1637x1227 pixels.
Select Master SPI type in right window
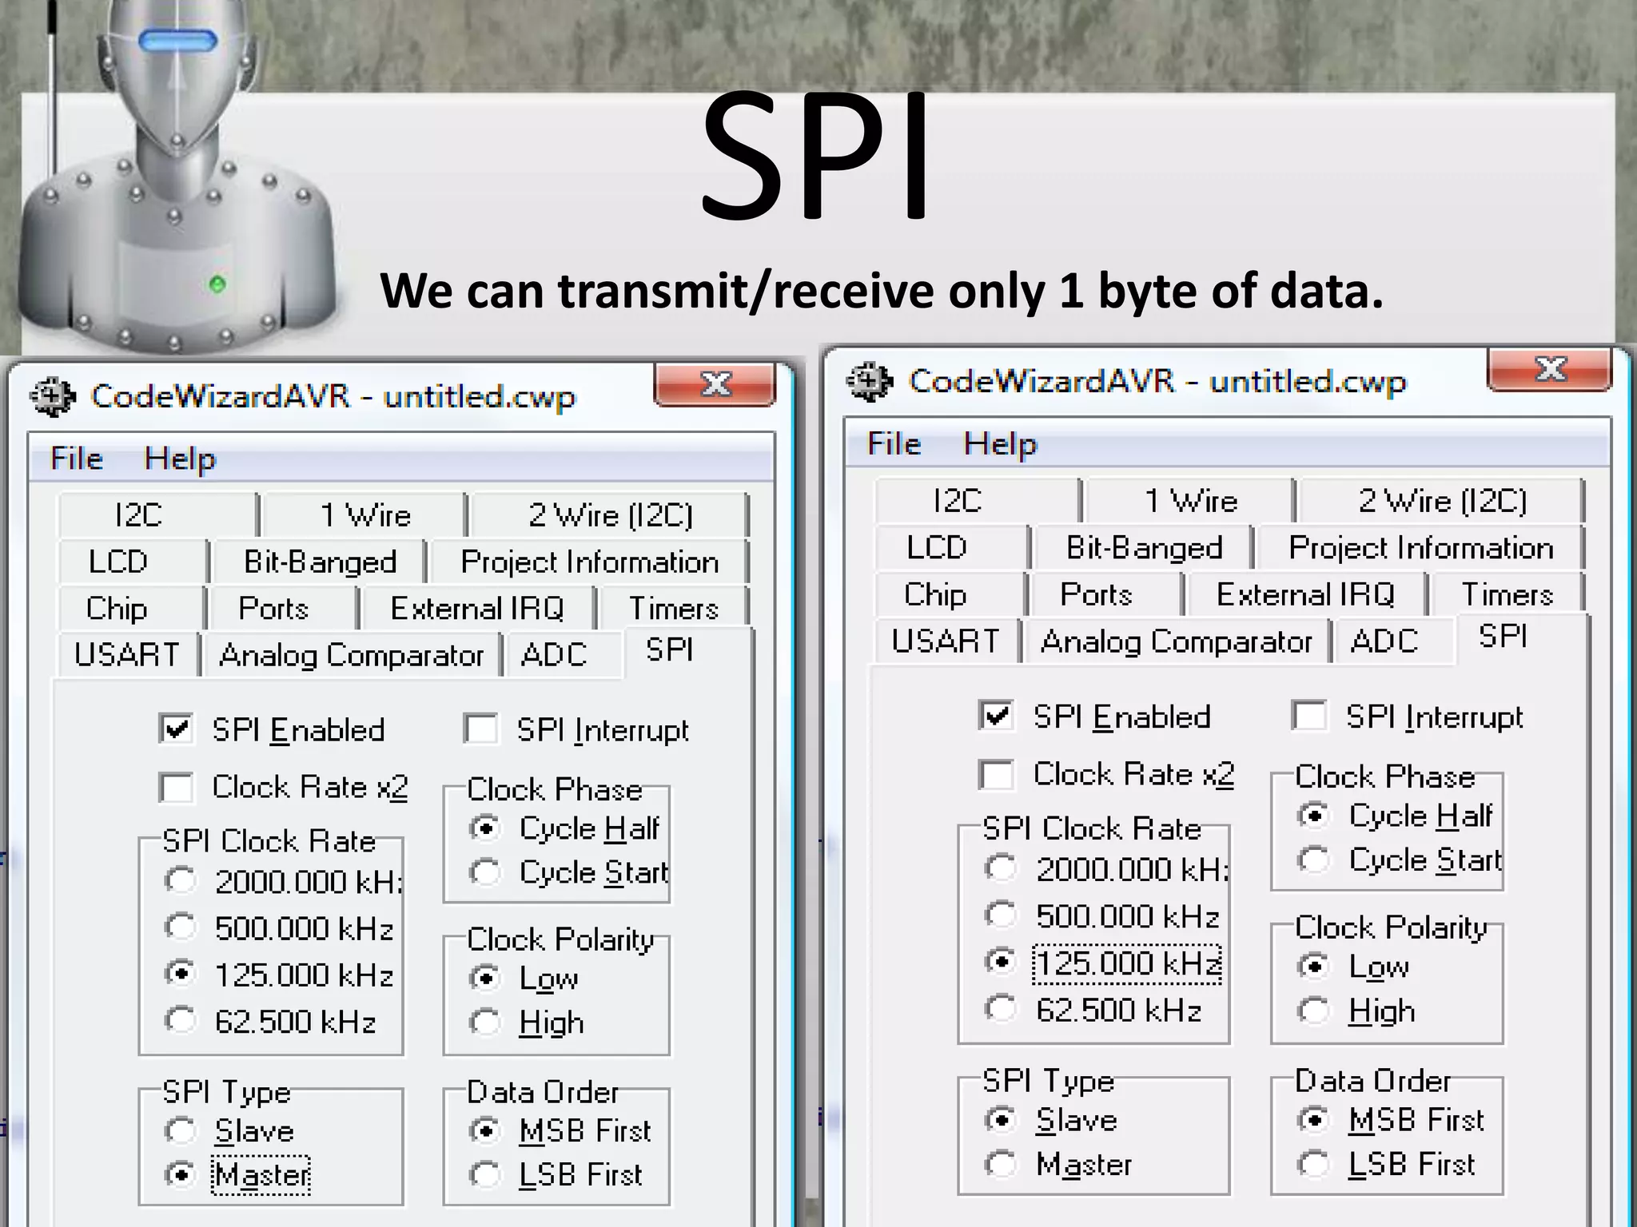[x=1001, y=1164]
